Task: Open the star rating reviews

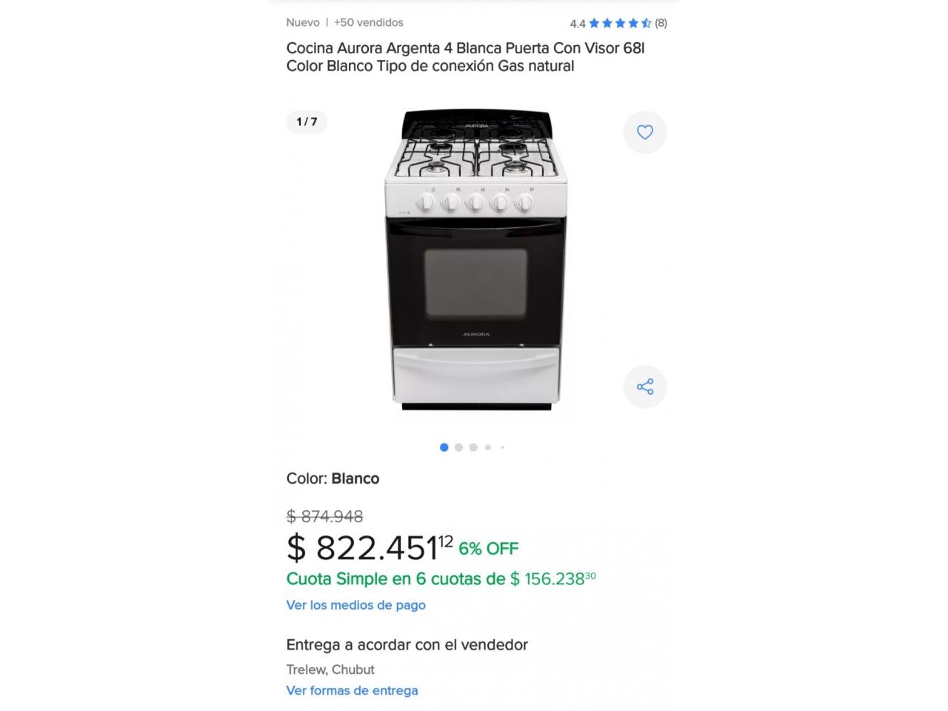Action: [x=620, y=23]
